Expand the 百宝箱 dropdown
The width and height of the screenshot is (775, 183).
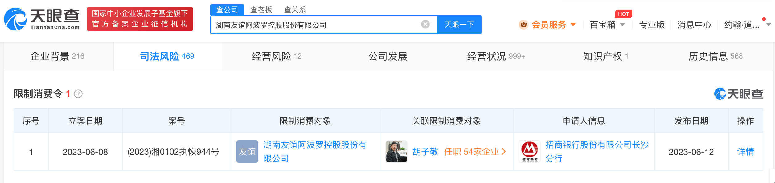click(622, 25)
